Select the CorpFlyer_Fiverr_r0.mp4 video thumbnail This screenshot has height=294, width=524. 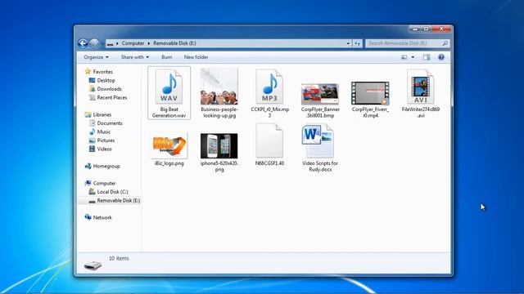click(x=370, y=93)
